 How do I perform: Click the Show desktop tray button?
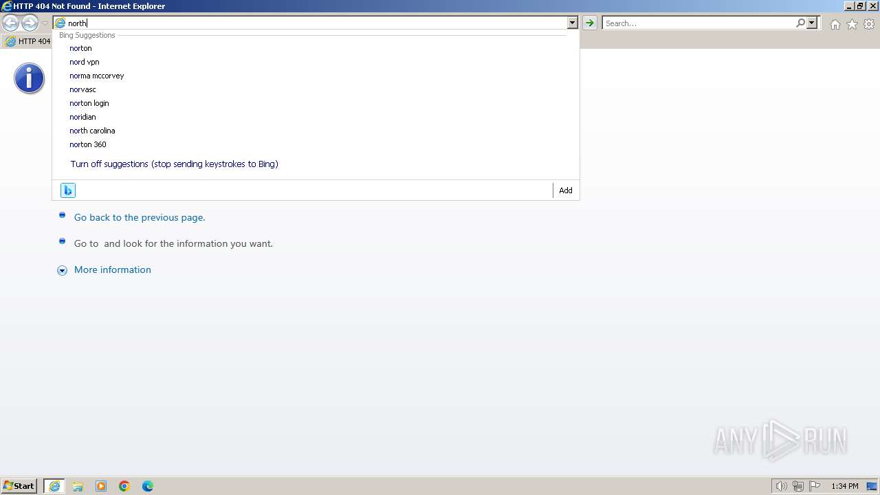(x=872, y=486)
